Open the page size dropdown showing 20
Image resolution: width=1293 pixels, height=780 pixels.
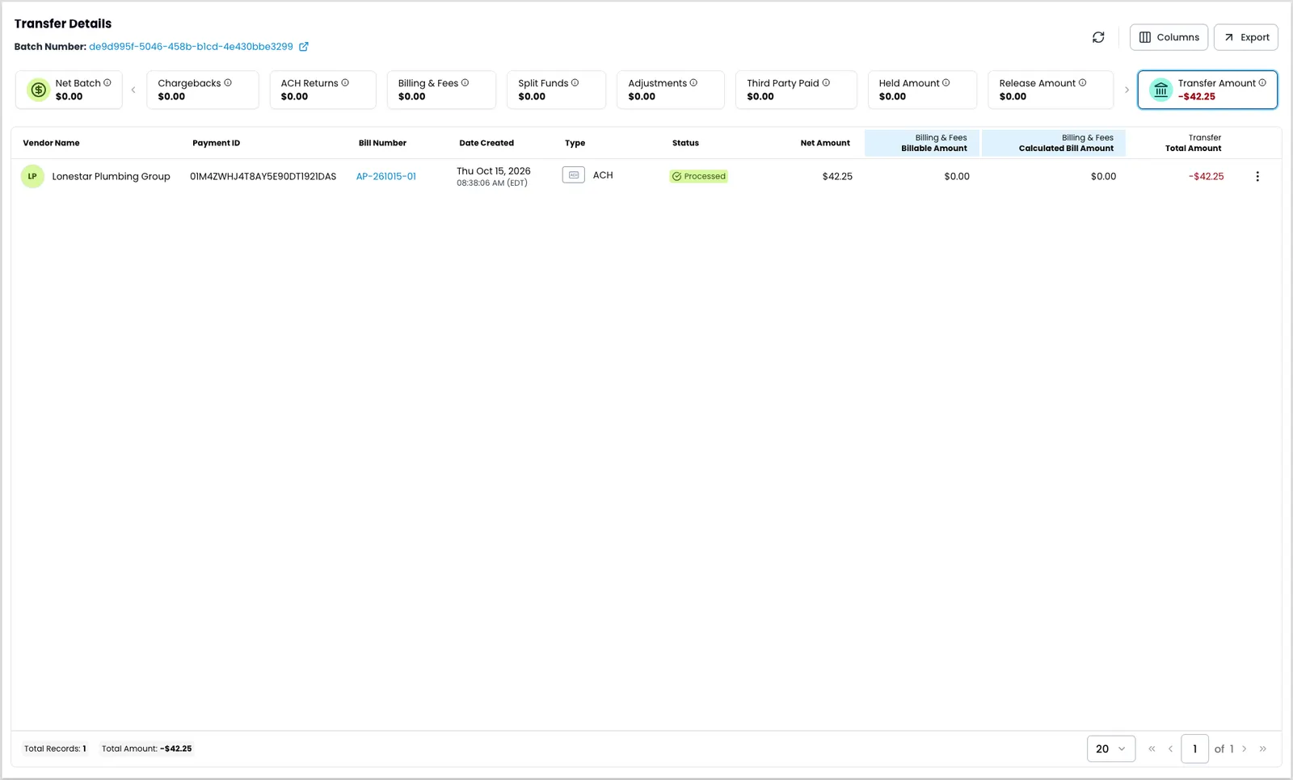click(1111, 749)
